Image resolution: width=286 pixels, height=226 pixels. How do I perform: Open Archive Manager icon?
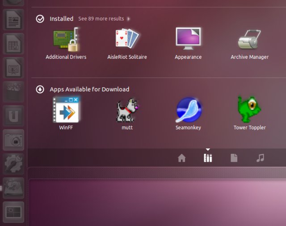(249, 39)
